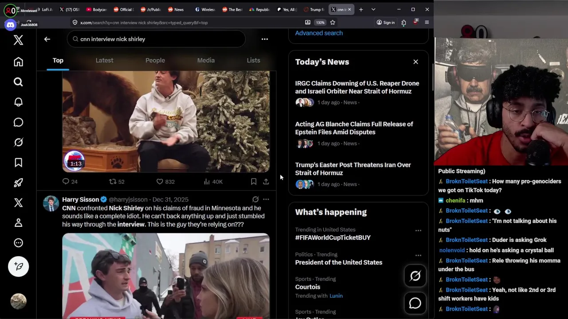568x319 pixels.
Task: Play the video with stuffed bear
Action: (x=166, y=121)
